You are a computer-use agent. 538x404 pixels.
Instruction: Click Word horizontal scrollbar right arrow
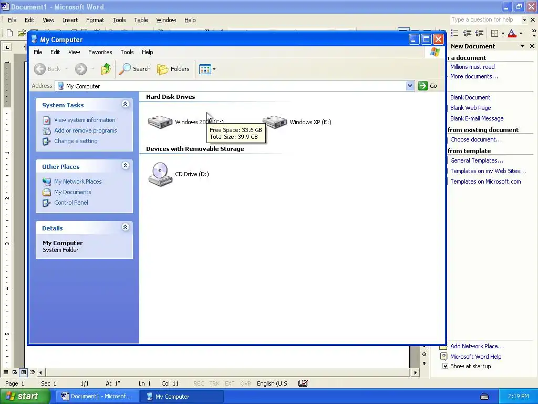click(x=416, y=372)
